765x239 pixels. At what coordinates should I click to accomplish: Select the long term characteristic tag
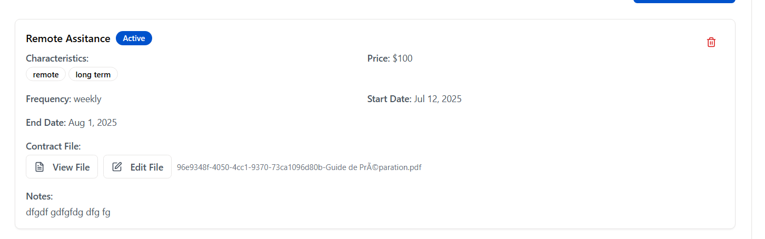pos(93,75)
